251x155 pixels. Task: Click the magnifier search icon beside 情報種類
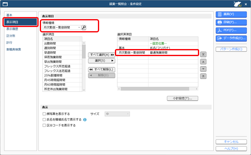84,27
